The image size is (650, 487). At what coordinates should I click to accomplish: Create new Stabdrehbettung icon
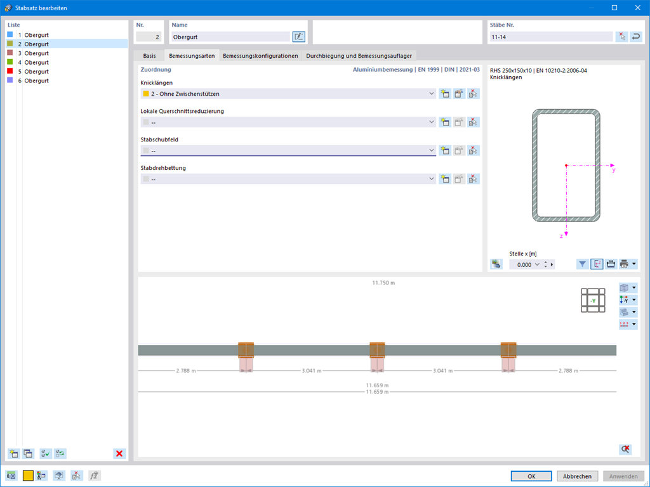[445, 179]
